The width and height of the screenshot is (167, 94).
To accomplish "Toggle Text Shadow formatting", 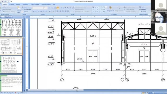I will click(x=44, y=11).
